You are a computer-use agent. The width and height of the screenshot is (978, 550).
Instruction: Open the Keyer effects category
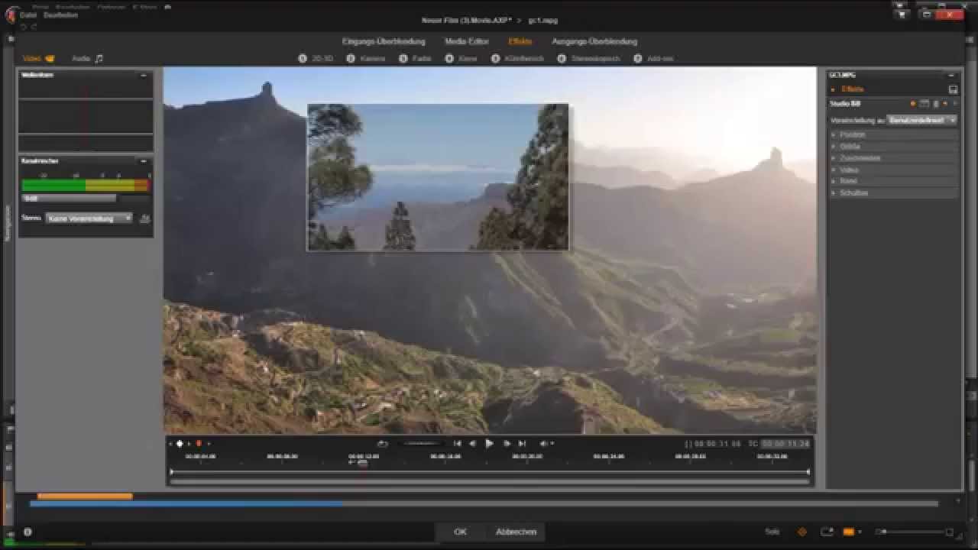pyautogui.click(x=461, y=58)
